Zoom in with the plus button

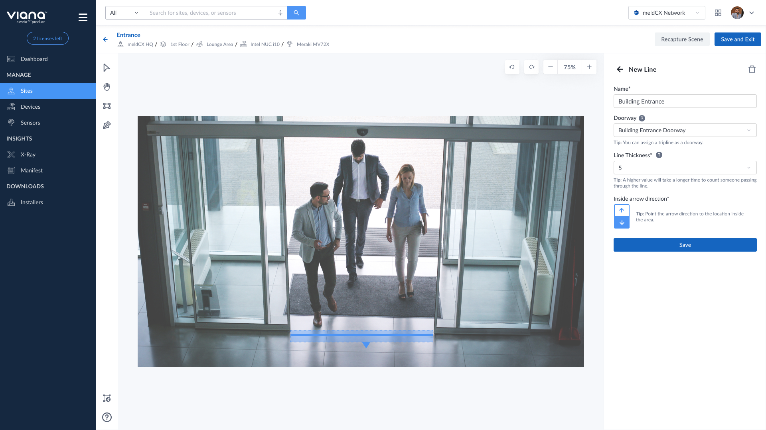589,67
